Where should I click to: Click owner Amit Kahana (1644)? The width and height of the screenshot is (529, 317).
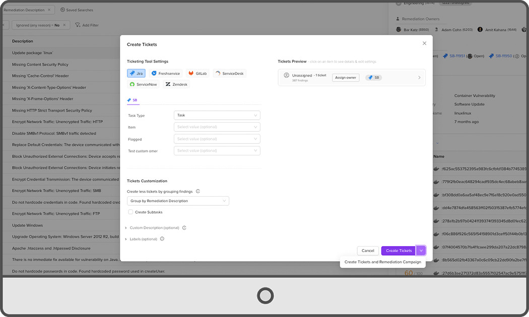click(x=497, y=30)
